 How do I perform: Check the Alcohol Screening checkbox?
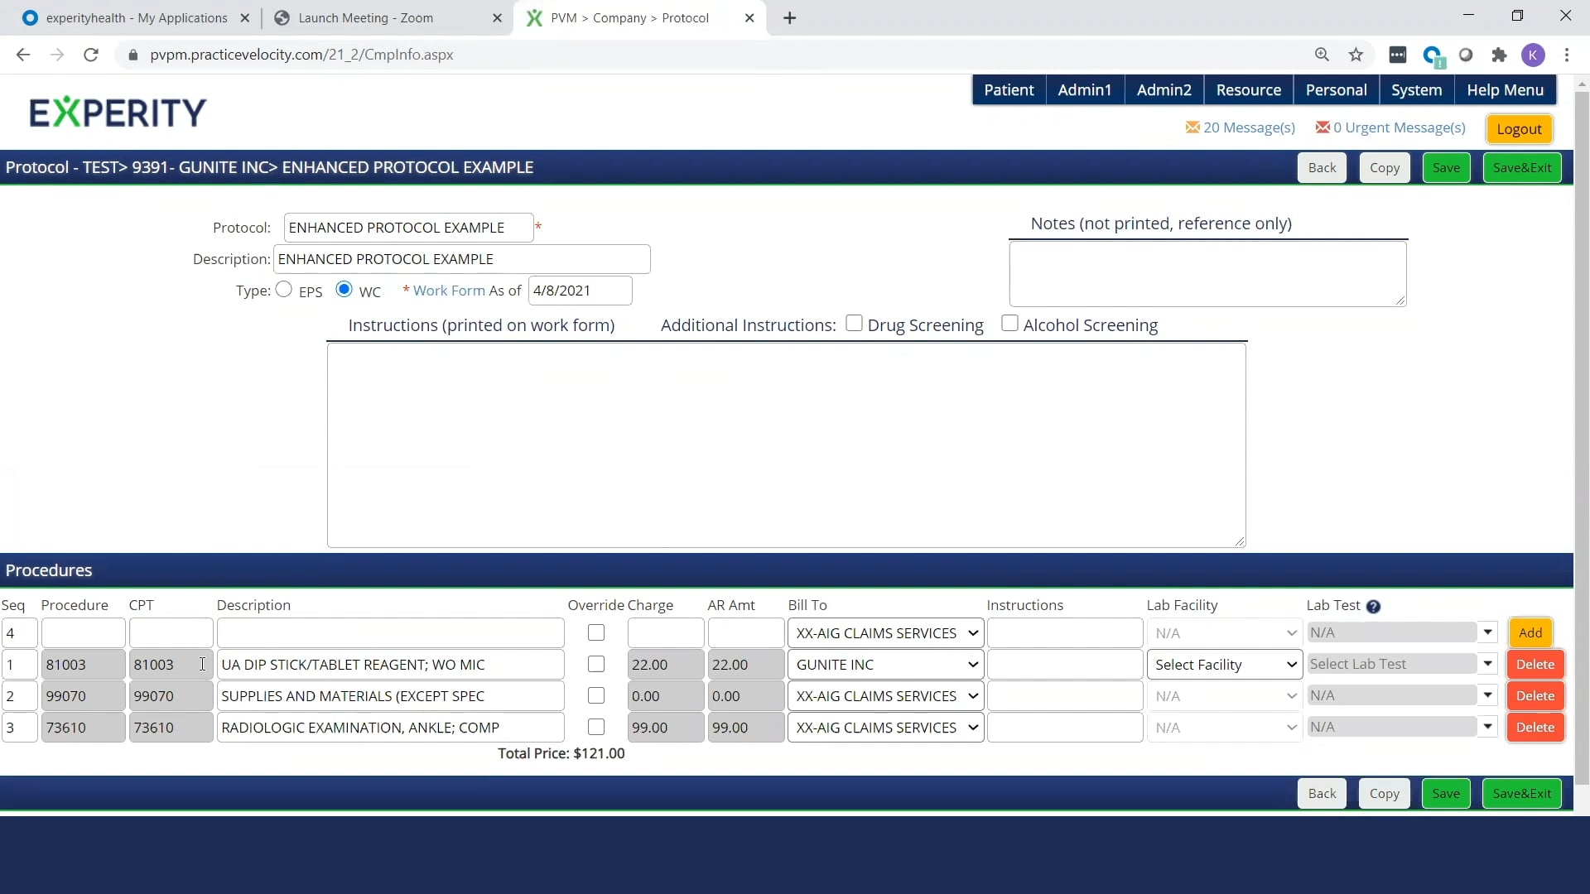point(1009,324)
